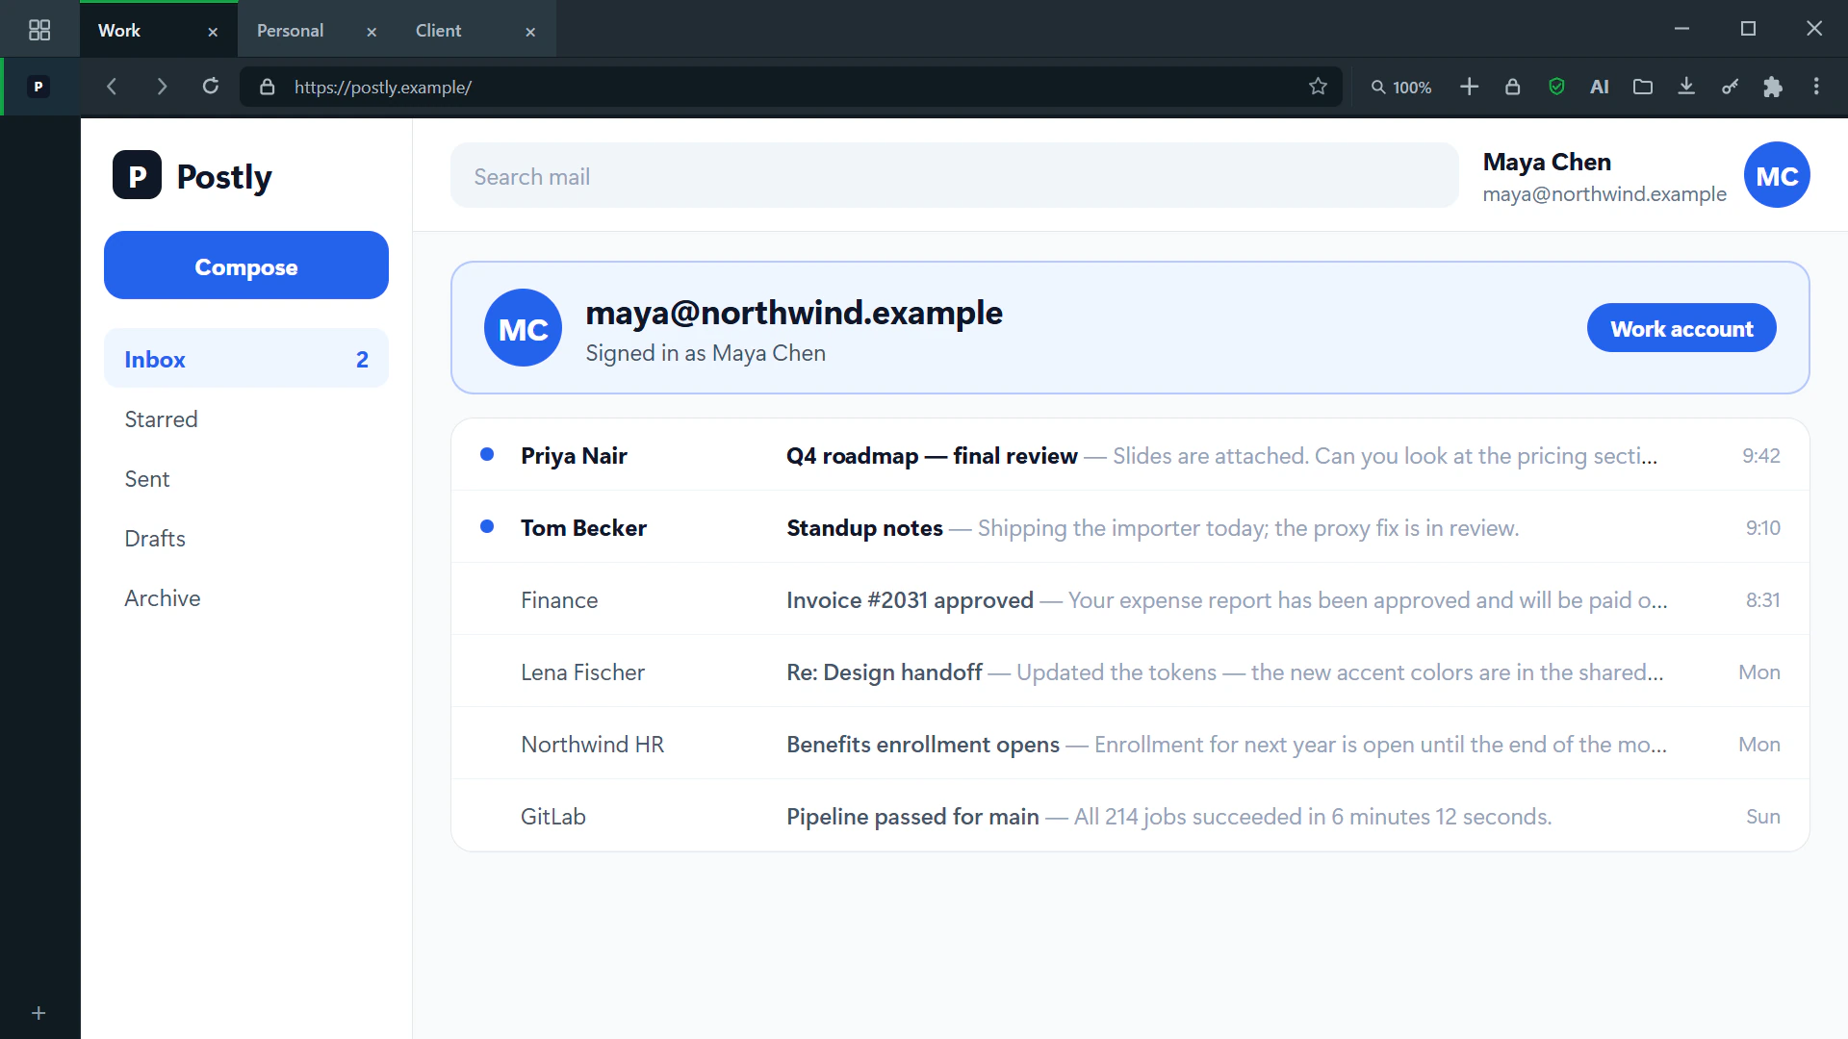Open the Drafts folder
Viewport: 1848px width, 1039px height.
click(246, 538)
